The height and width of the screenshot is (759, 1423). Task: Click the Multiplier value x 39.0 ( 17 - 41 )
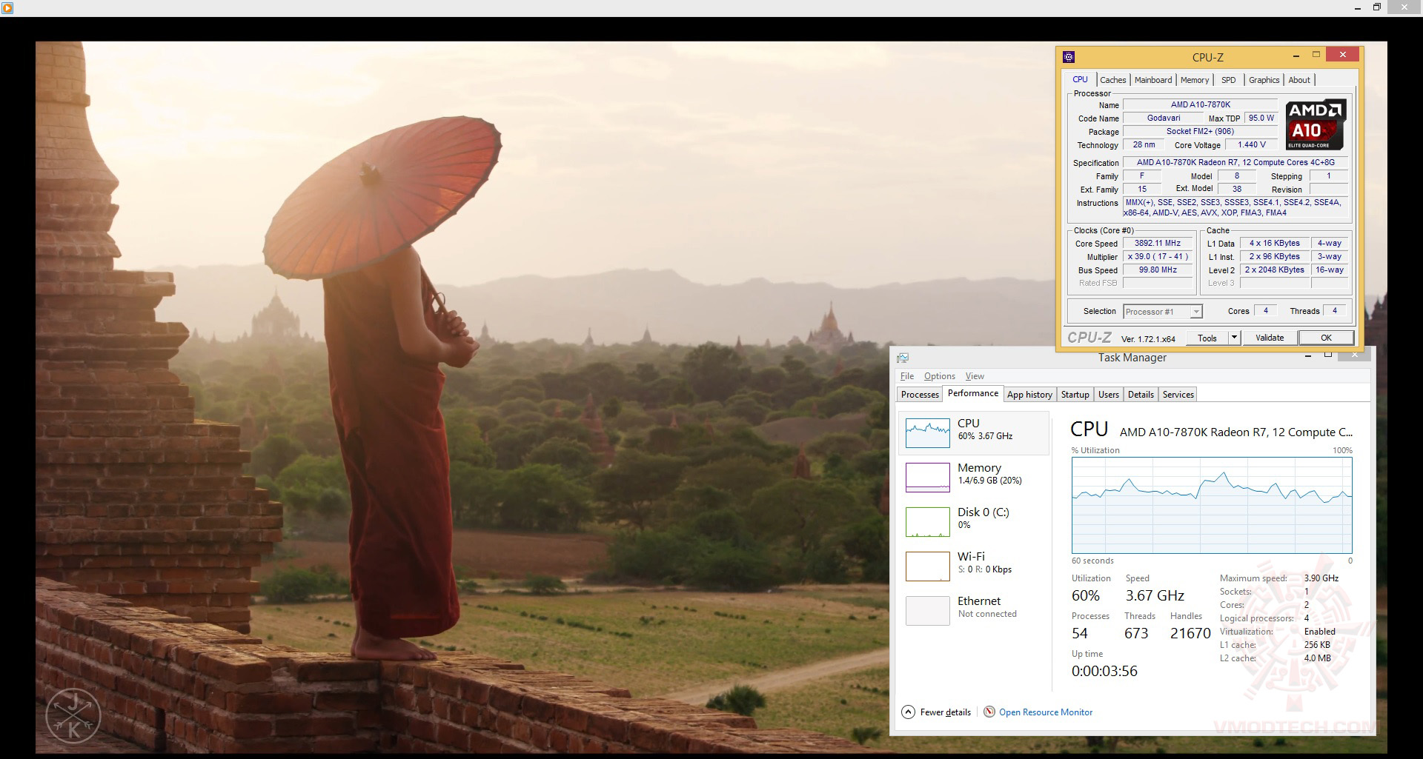1158,257
